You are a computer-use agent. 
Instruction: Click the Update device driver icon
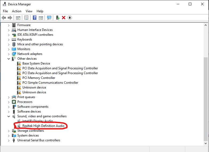(57, 18)
